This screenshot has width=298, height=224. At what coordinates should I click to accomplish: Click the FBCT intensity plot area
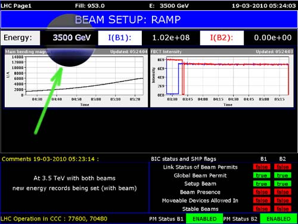(227, 76)
